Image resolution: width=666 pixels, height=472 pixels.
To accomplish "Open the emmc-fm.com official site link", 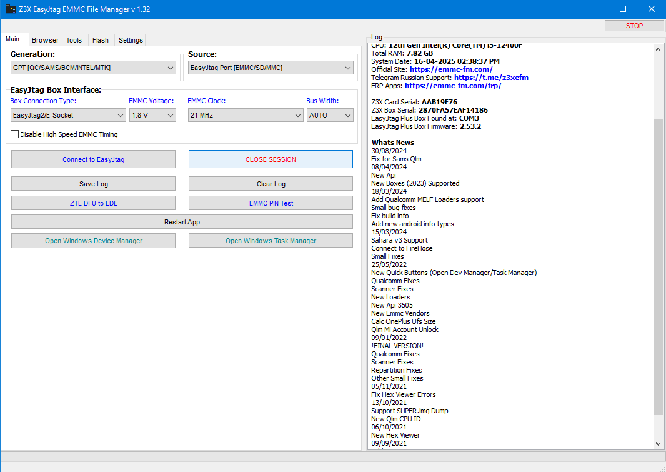I will (x=451, y=69).
